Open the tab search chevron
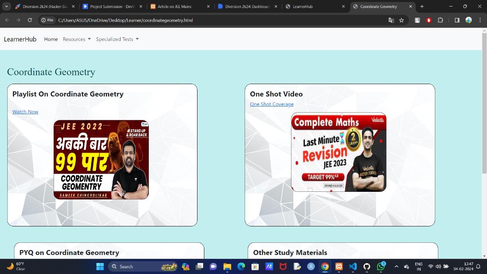 [x=6, y=6]
